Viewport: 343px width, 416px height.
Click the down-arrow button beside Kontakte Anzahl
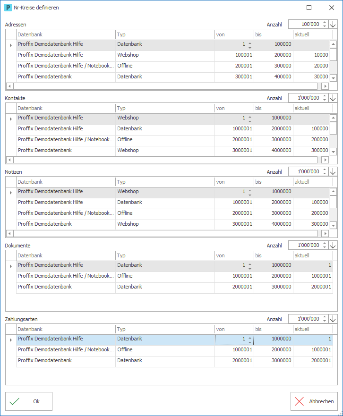click(333, 98)
